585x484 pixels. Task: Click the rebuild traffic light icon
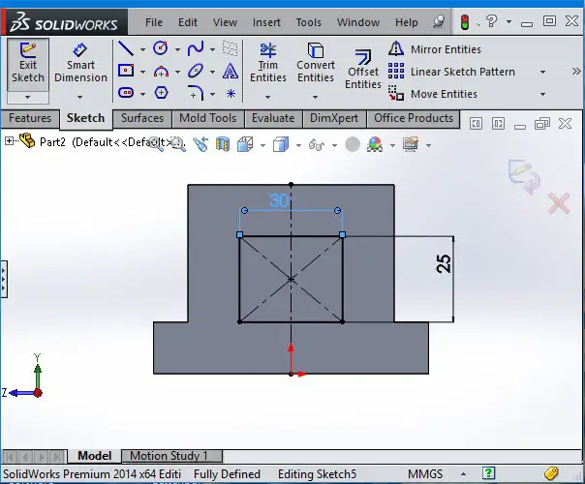tap(465, 22)
